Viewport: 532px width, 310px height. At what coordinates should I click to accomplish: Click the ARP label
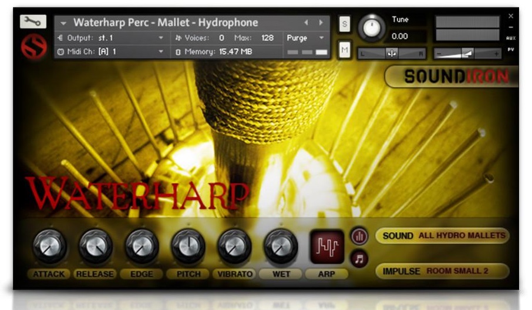(x=326, y=274)
